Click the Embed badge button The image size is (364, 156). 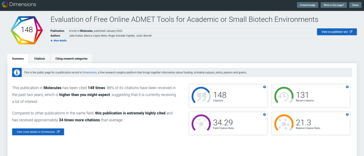307,5
